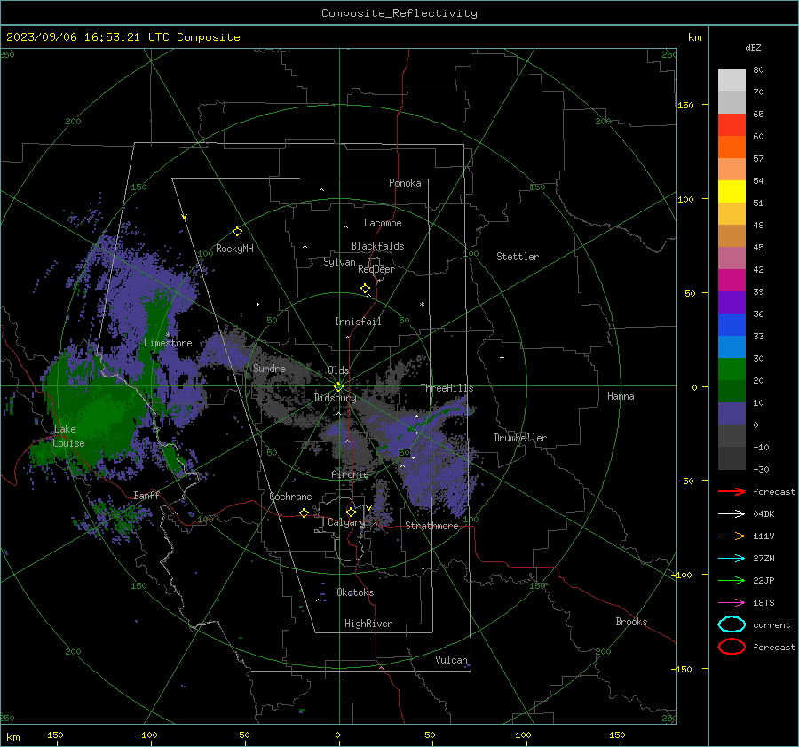The height and width of the screenshot is (747, 799).
Task: Click the Sylvan label
Action: [339, 262]
